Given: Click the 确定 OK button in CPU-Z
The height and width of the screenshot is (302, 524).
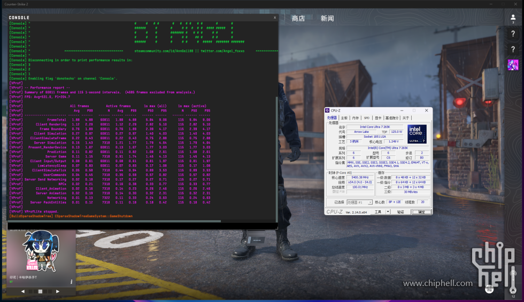Looking at the screenshot, I should click(x=421, y=212).
